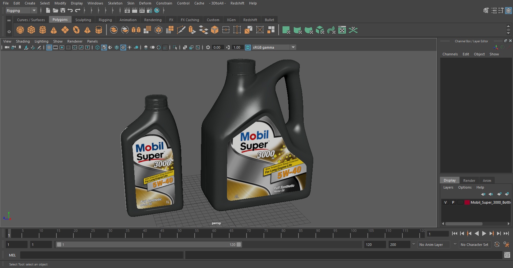The image size is (513, 268).
Task: Click the New Scene icon
Action: click(48, 11)
